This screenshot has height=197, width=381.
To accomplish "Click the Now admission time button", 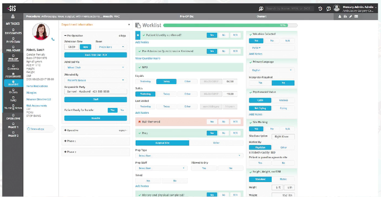I will (85, 47).
